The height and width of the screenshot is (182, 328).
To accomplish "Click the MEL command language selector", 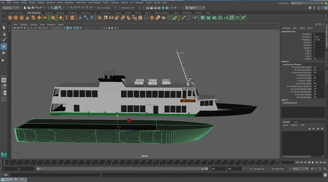I will [6, 175].
